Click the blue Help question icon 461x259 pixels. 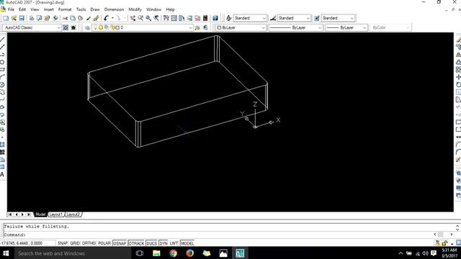coord(215,18)
